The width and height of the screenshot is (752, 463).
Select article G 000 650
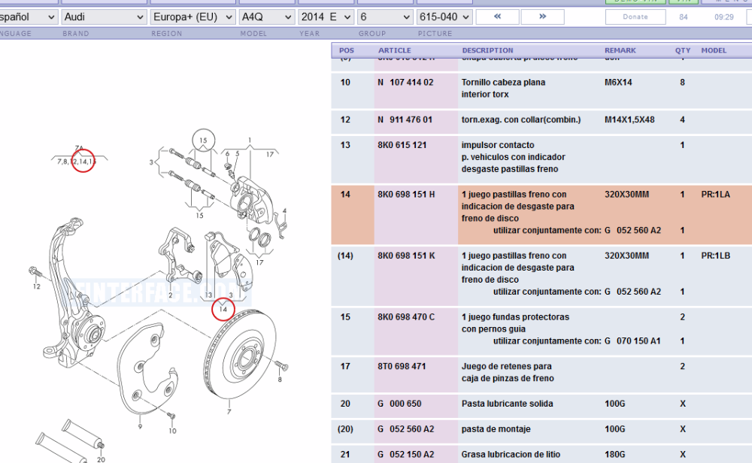[x=399, y=404]
